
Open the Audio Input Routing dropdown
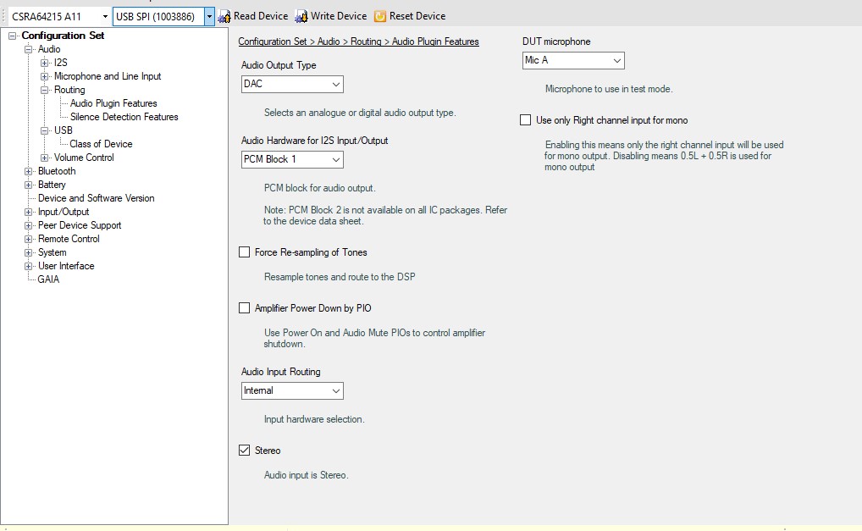click(x=292, y=390)
